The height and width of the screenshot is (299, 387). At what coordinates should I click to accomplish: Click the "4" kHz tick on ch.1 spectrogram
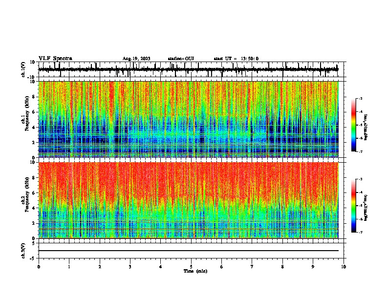point(34,128)
